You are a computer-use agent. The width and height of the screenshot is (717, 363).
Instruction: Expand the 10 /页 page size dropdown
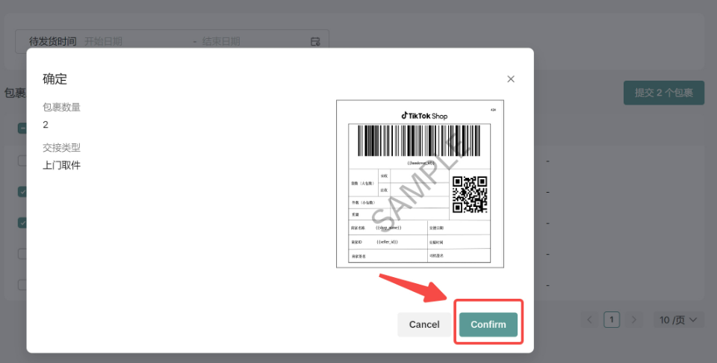coord(678,320)
